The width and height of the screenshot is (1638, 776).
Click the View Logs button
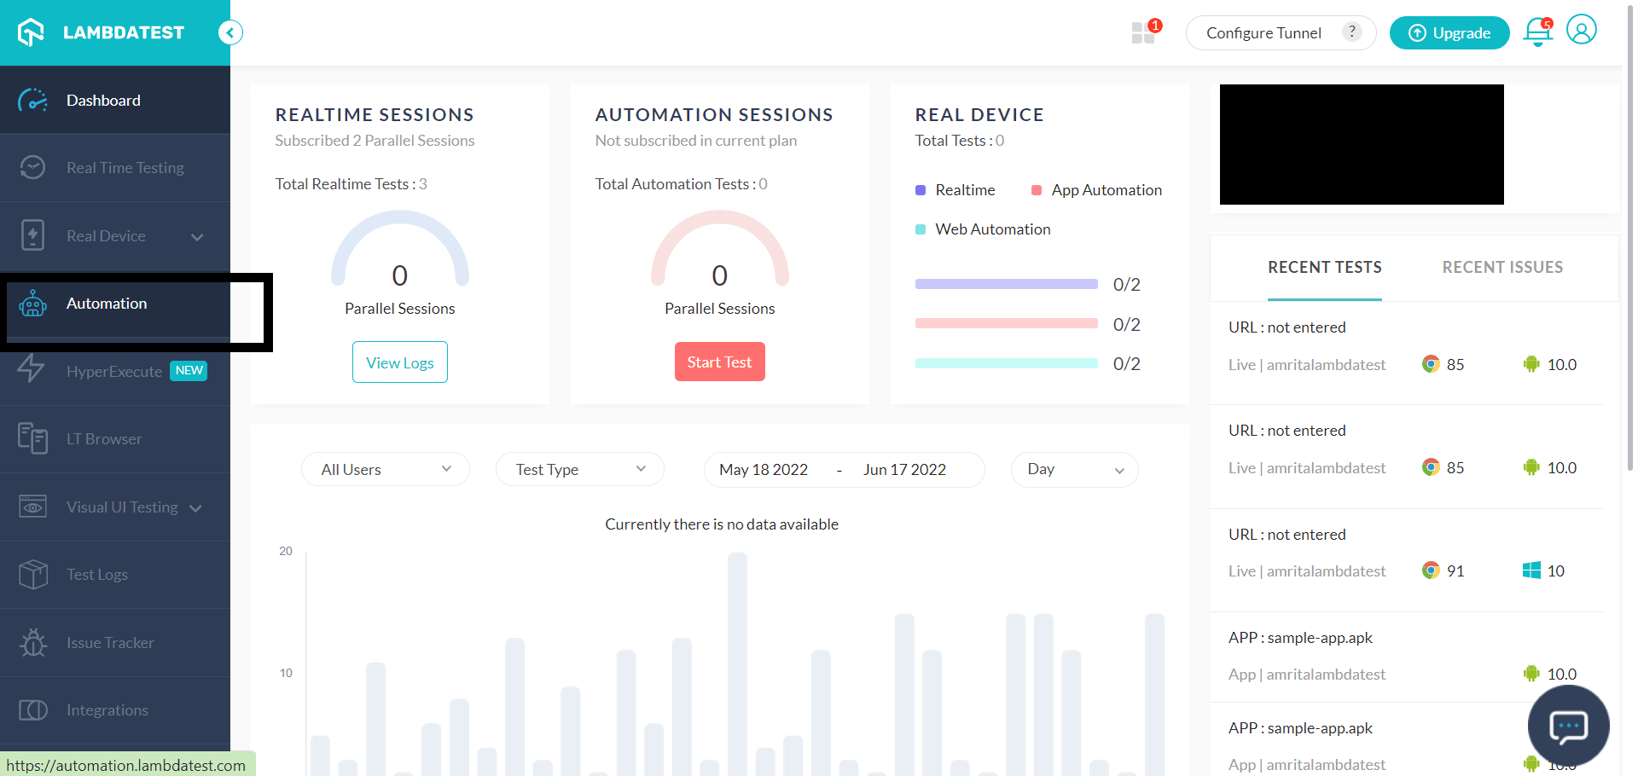click(x=399, y=362)
